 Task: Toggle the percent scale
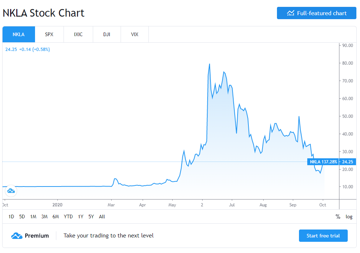pos(338,216)
